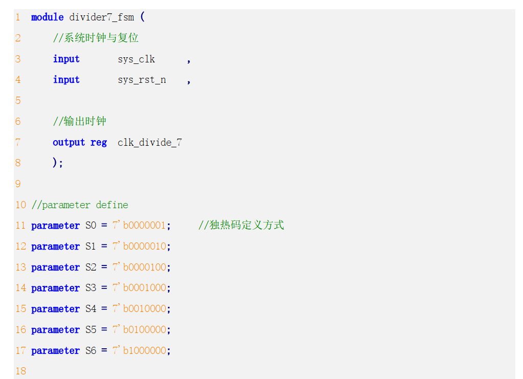523x379 pixels.
Task: Click the comment //独热码定义方式
Action: pos(241,225)
